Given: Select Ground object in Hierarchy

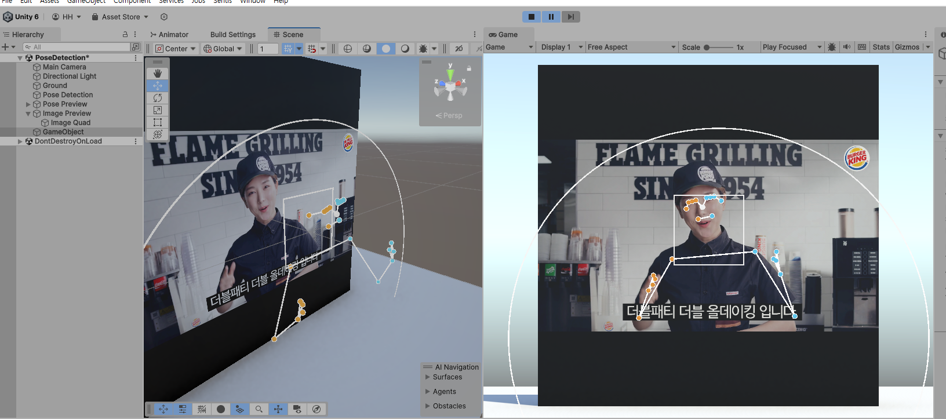Looking at the screenshot, I should [x=55, y=86].
